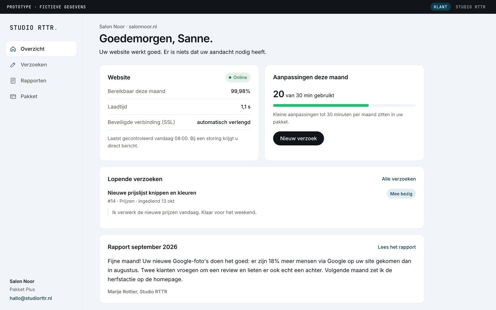Click Marije Rottier, Studio RTTR signature
This screenshot has height=310, width=496.
point(137,292)
